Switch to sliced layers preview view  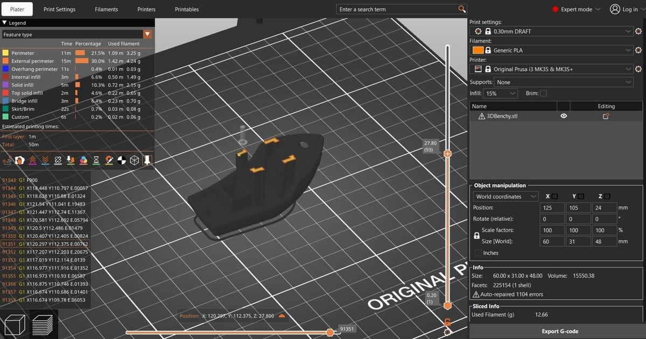(x=43, y=324)
